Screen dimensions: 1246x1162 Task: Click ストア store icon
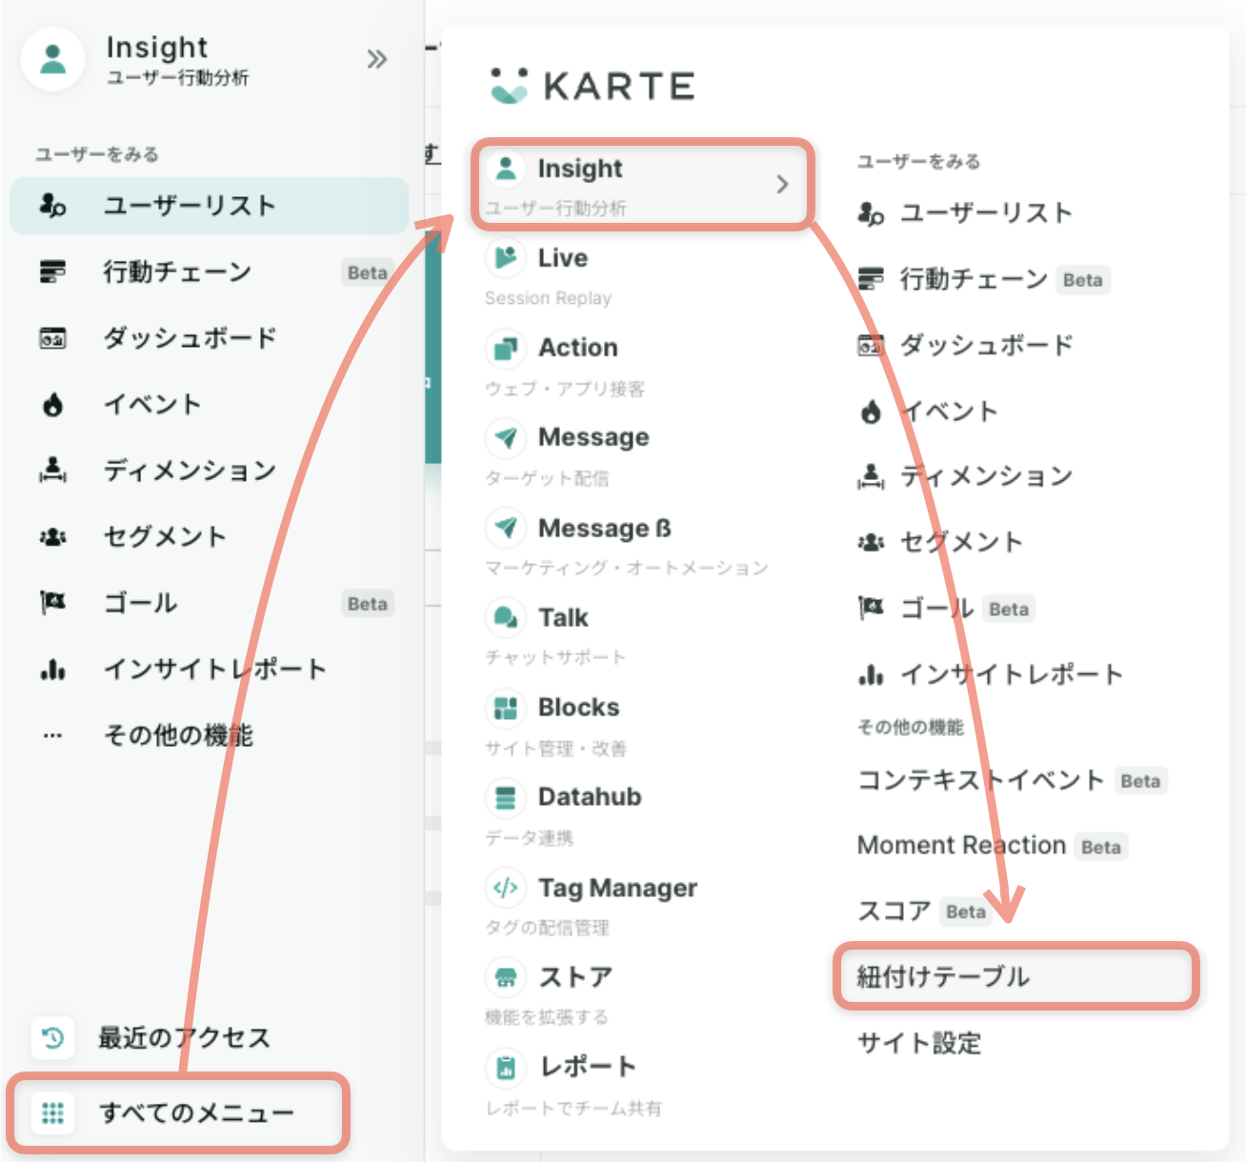pyautogui.click(x=506, y=977)
